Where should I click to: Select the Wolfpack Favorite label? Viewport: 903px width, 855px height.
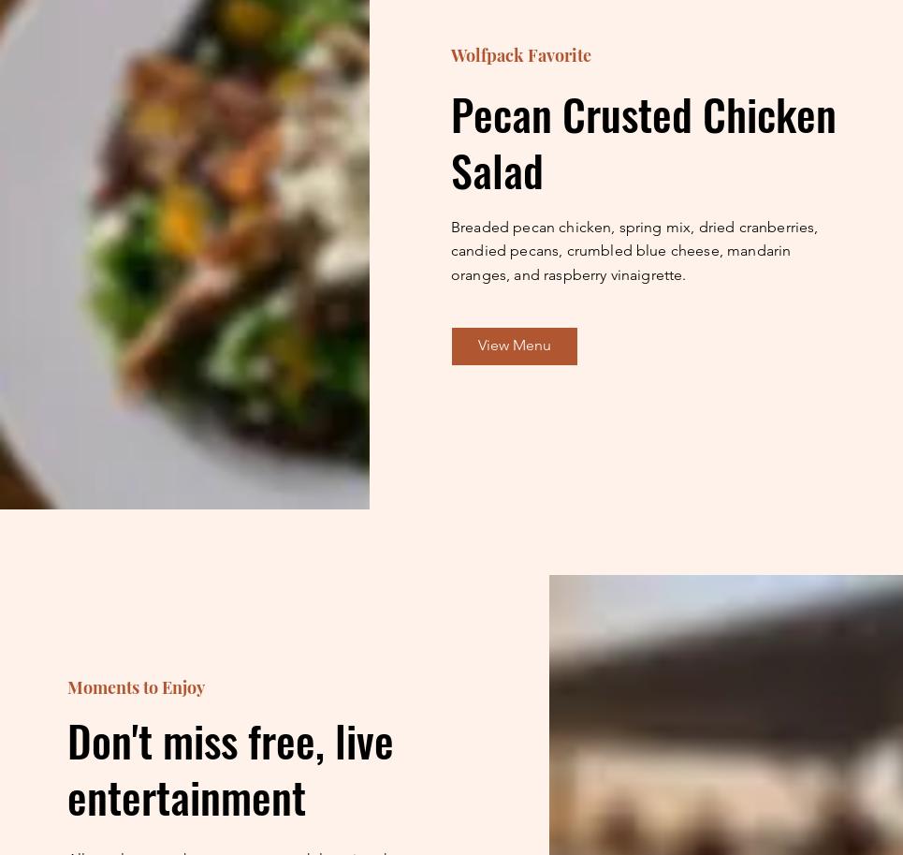(520, 55)
